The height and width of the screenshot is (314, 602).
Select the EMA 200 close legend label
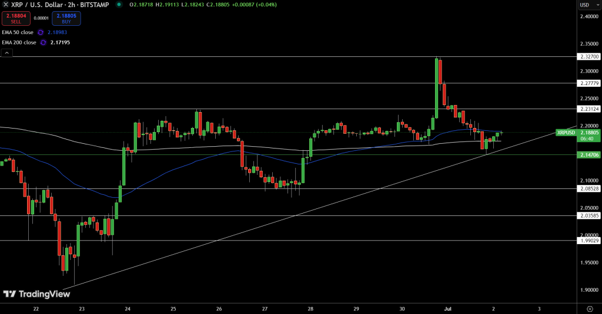pos(19,43)
